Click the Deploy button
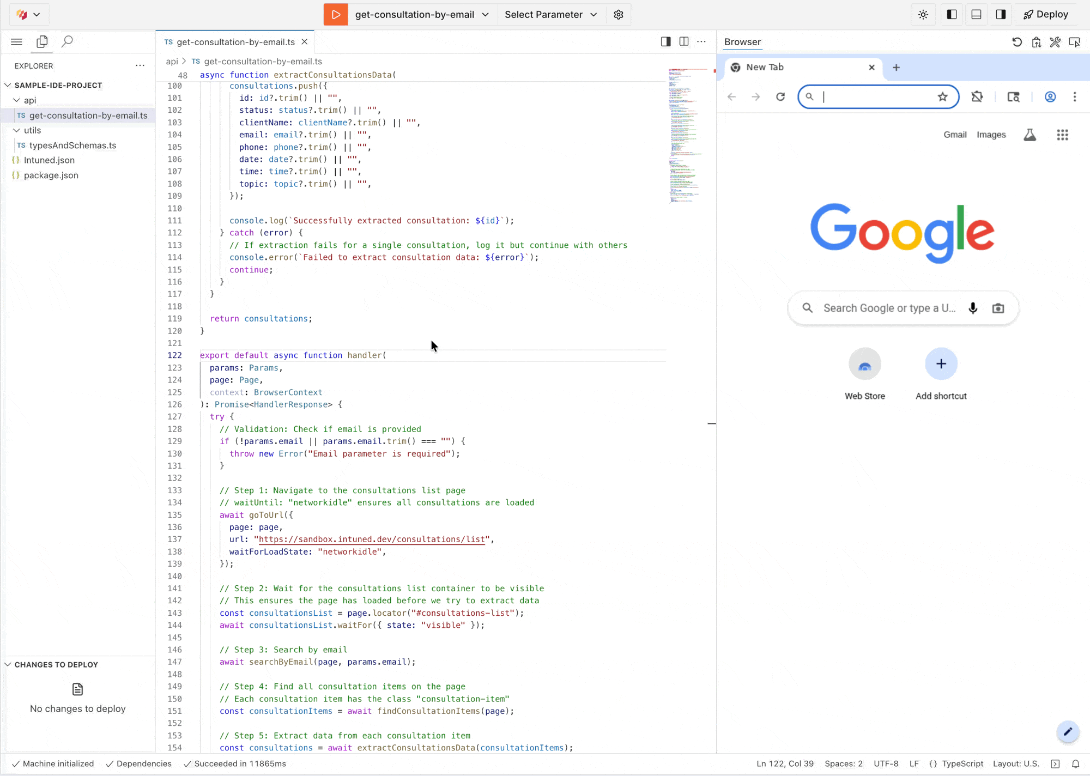1090x776 pixels. [x=1045, y=14]
